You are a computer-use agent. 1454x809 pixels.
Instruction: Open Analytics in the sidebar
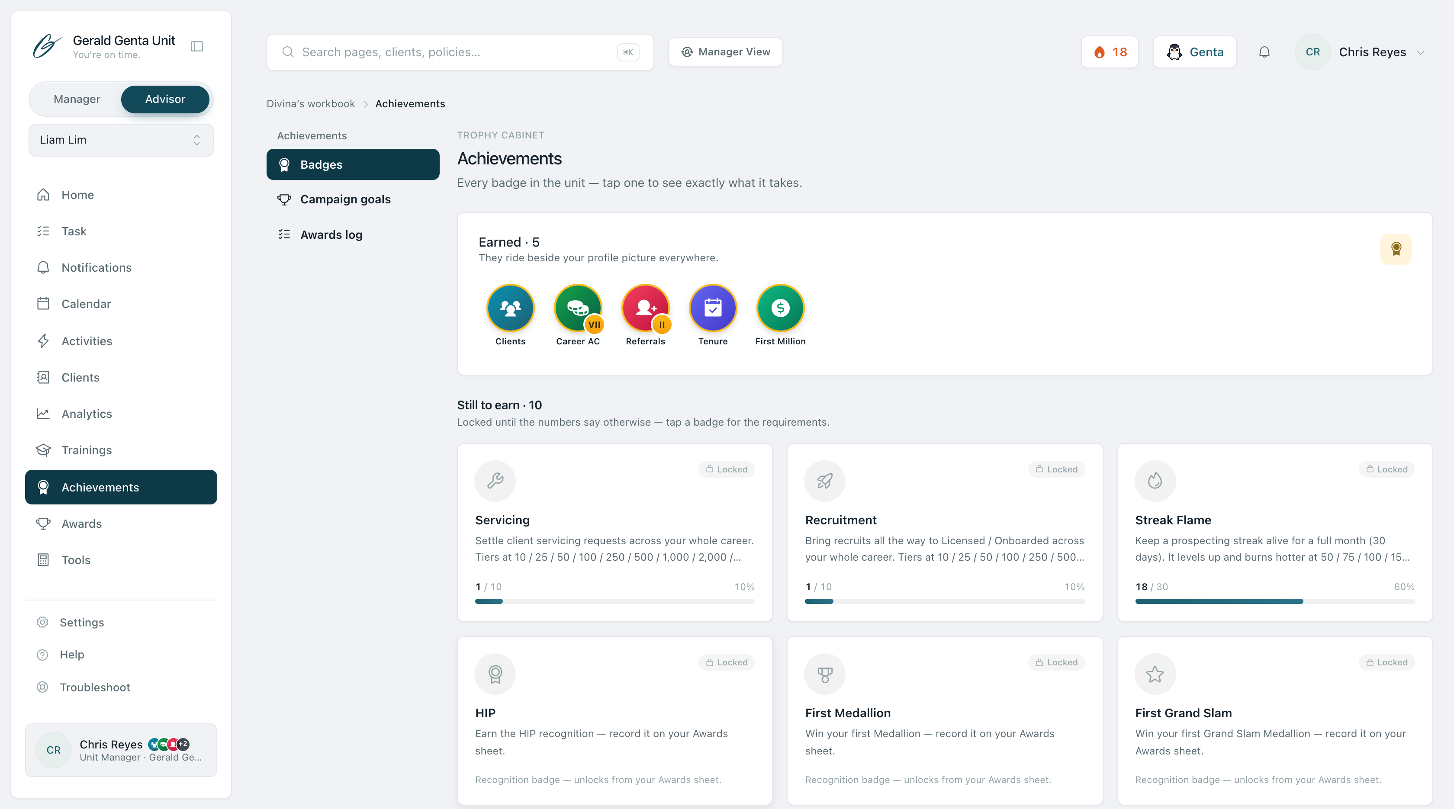point(121,414)
